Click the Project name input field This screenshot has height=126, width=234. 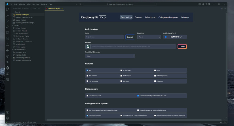pos(104,37)
